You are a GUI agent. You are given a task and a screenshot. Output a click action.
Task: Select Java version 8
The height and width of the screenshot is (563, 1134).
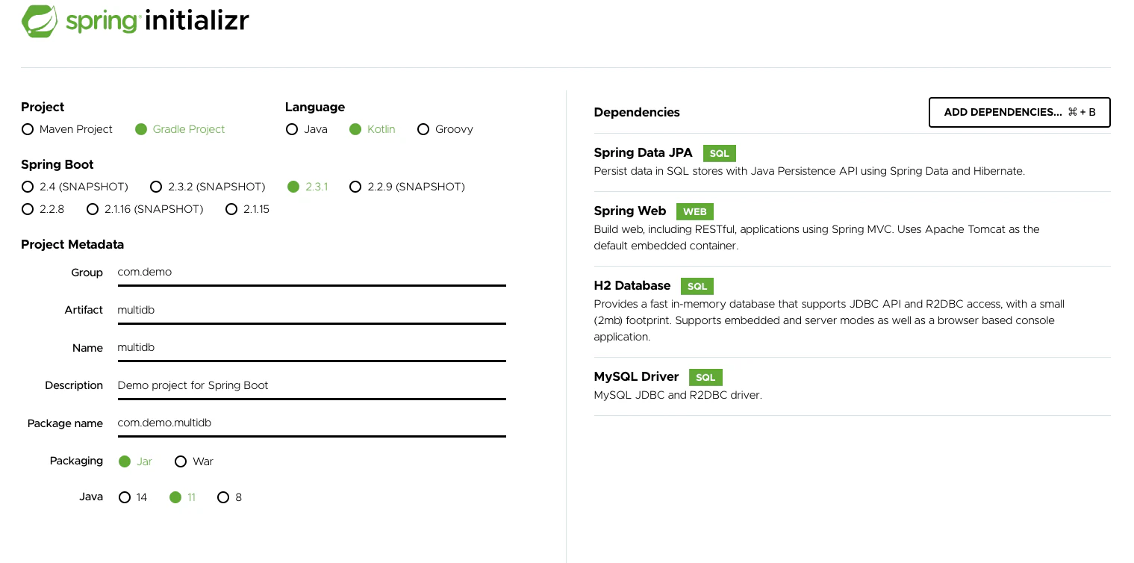(x=222, y=497)
